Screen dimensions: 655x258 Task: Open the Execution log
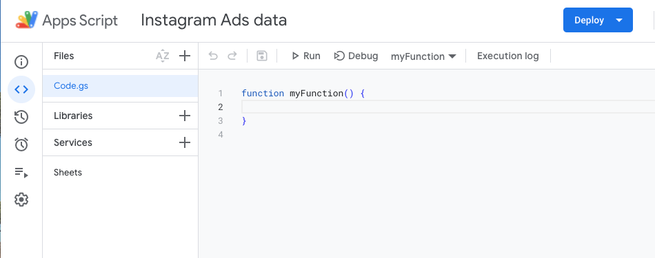(x=508, y=56)
